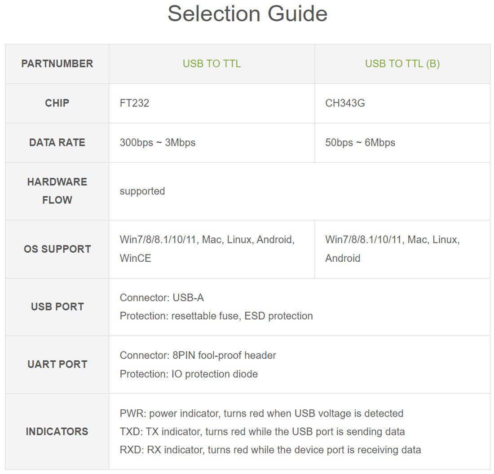The height and width of the screenshot is (474, 494).
Task: Click the '8PIN fool-proof header' text
Action: point(224,355)
